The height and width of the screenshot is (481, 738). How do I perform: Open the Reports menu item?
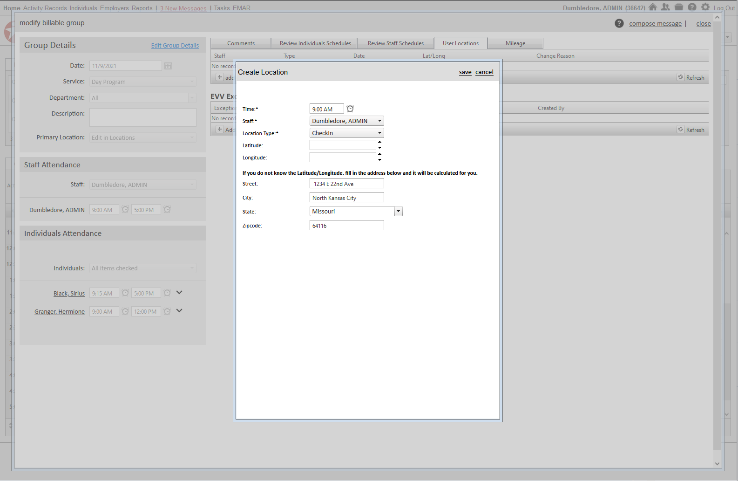142,8
